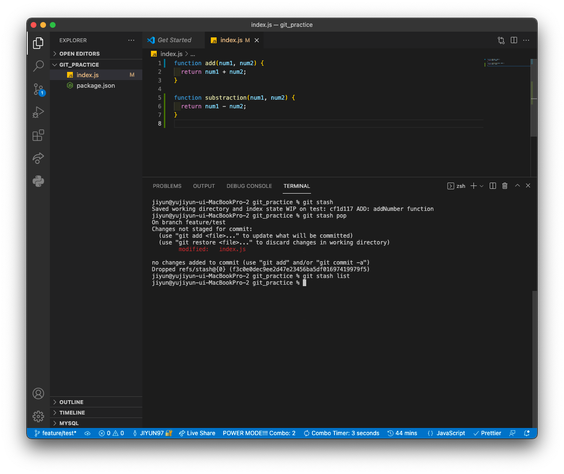This screenshot has width=564, height=474.
Task: Split the terminal panel
Action: tap(493, 186)
